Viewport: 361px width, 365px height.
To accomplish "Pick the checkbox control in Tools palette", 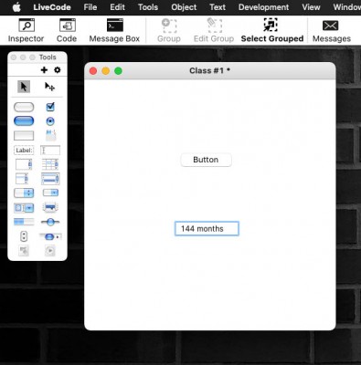I will pos(50,107).
